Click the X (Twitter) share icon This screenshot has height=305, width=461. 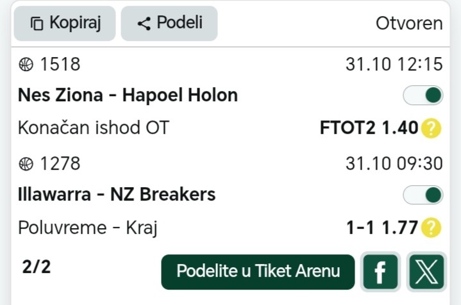[x=426, y=272]
